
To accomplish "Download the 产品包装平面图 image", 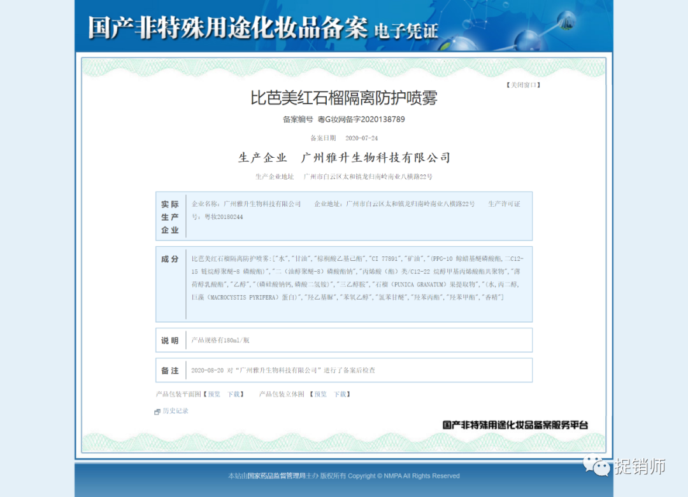I will tap(234, 394).
